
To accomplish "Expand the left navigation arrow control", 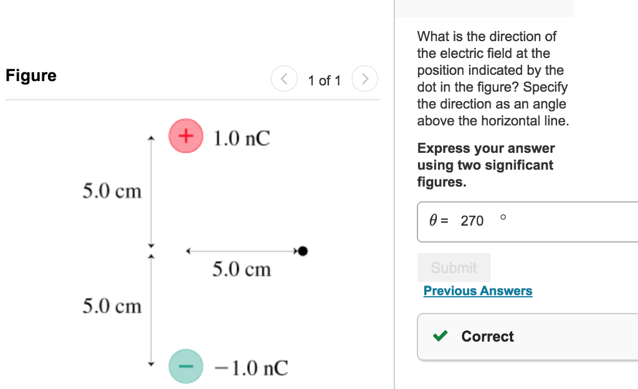I will coord(284,79).
